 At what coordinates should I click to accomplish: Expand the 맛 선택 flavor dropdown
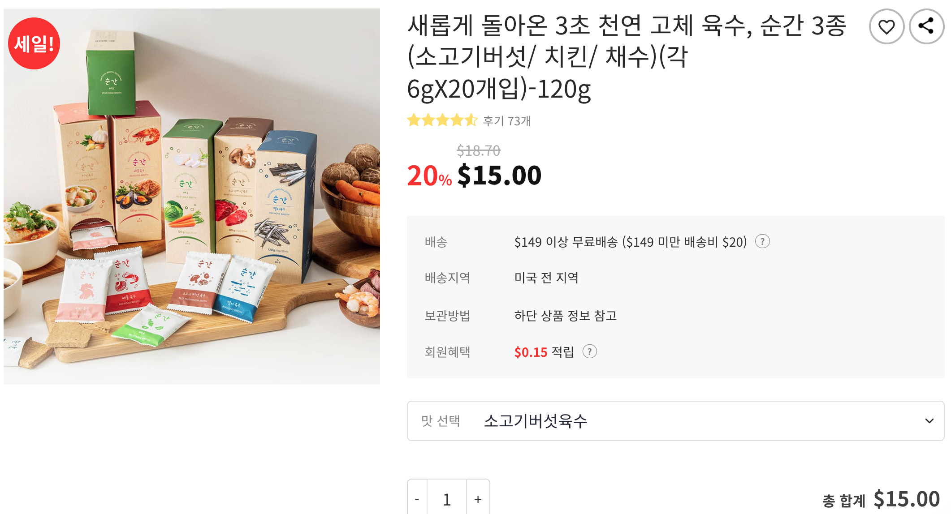[675, 421]
